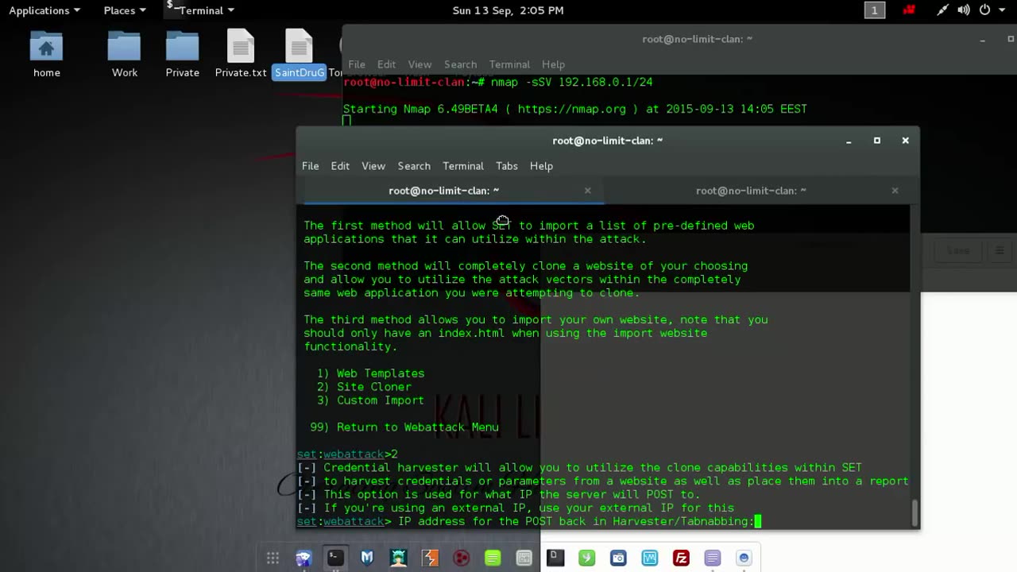Open Search menu in front terminal
Viewport: 1017px width, 572px height.
click(x=414, y=166)
